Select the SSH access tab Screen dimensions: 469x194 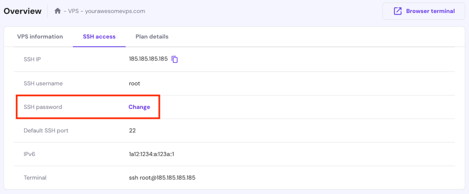tap(99, 37)
